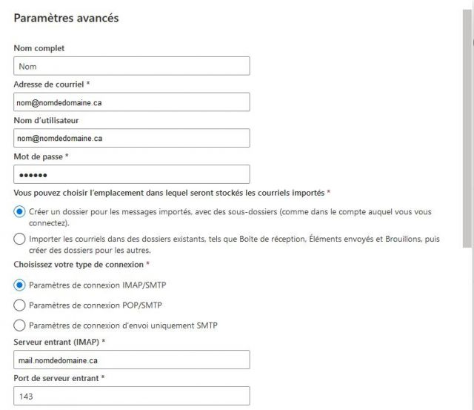Click the Serveur entrant (IMAP) field
This screenshot has height=410, width=474.
131,360
